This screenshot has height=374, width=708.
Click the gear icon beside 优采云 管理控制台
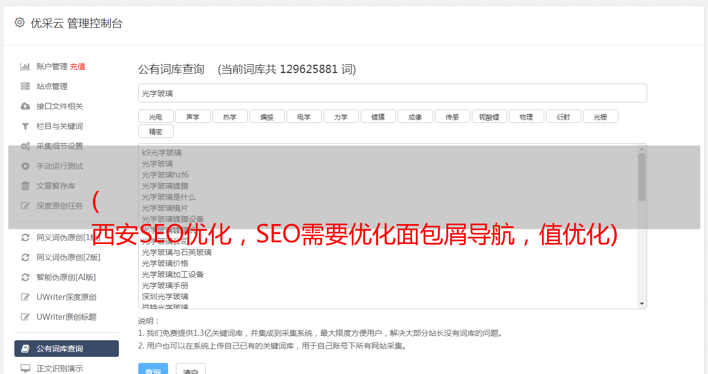[x=20, y=23]
